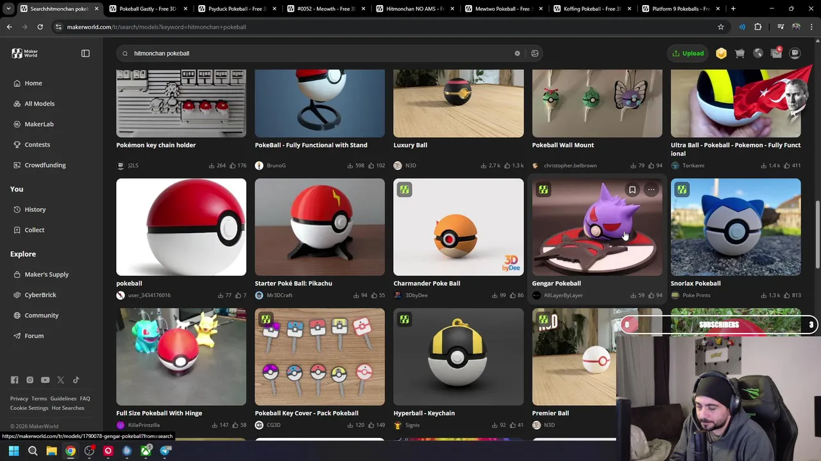The width and height of the screenshot is (821, 461).
Task: Click the MakerWorld logo
Action: click(x=25, y=53)
